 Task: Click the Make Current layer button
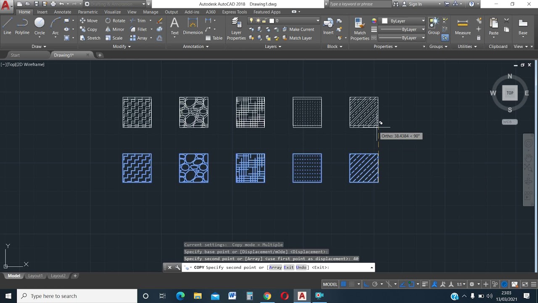tap(298, 29)
